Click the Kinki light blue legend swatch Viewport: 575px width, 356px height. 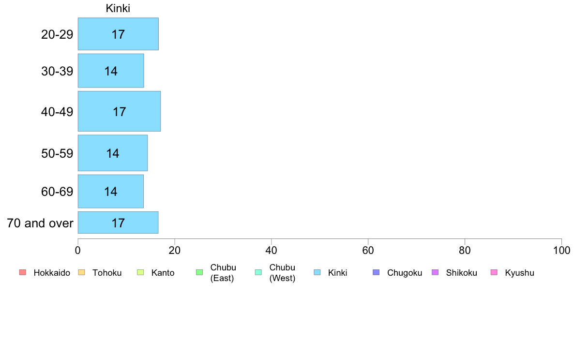[317, 273]
